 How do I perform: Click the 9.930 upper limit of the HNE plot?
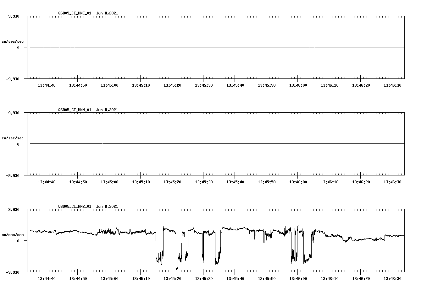[14, 16]
